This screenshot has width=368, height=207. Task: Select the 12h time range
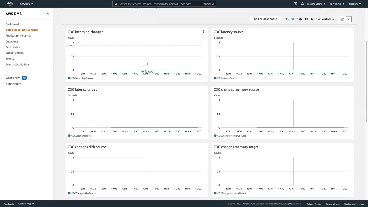(x=300, y=19)
